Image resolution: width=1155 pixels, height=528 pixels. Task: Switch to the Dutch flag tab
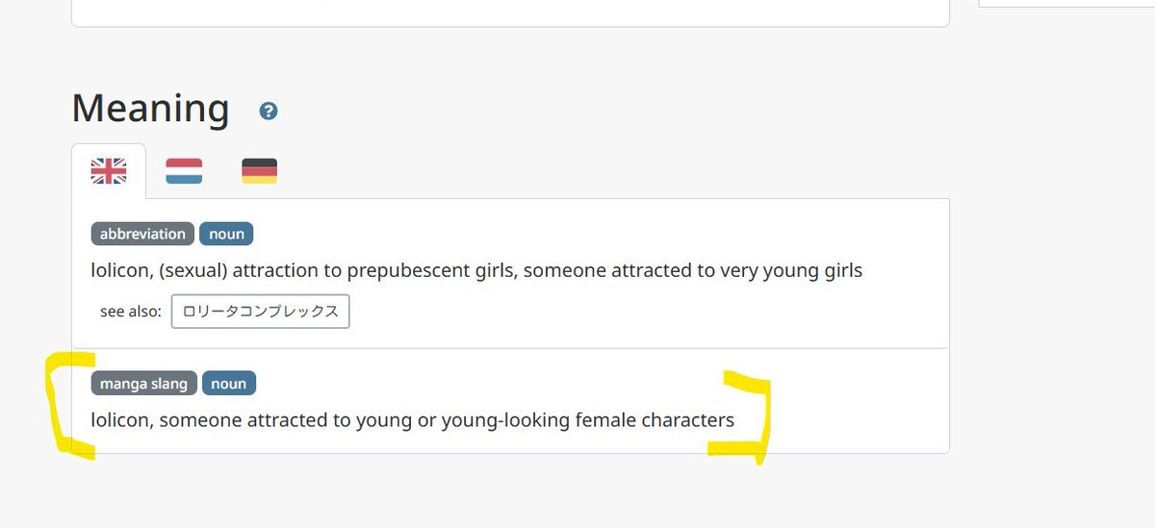pos(184,171)
